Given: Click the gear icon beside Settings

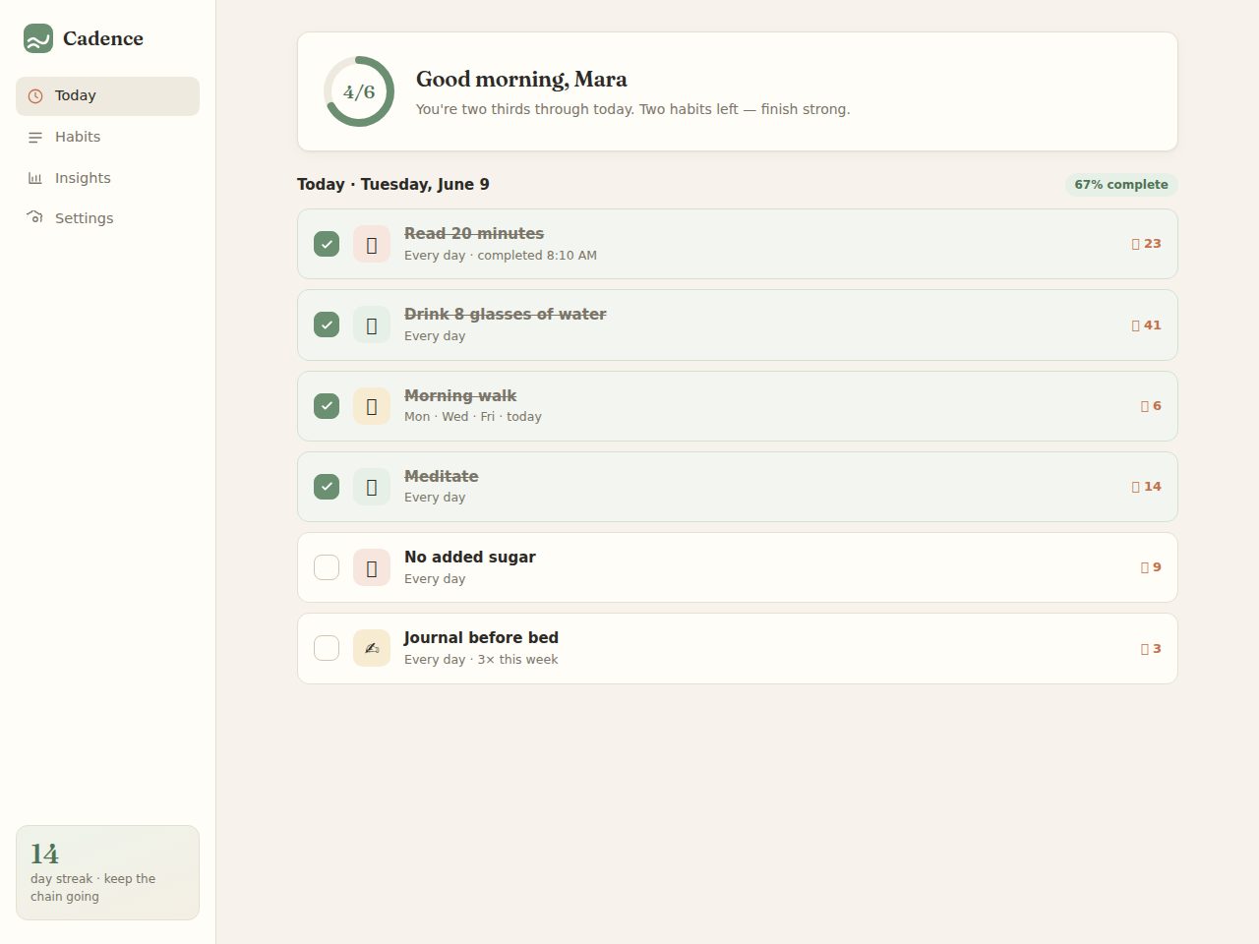Looking at the screenshot, I should point(35,217).
